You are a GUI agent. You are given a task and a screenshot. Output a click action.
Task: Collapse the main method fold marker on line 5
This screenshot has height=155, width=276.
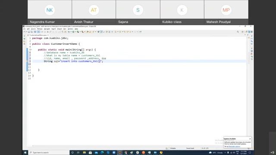pyautogui.click(x=31, y=50)
